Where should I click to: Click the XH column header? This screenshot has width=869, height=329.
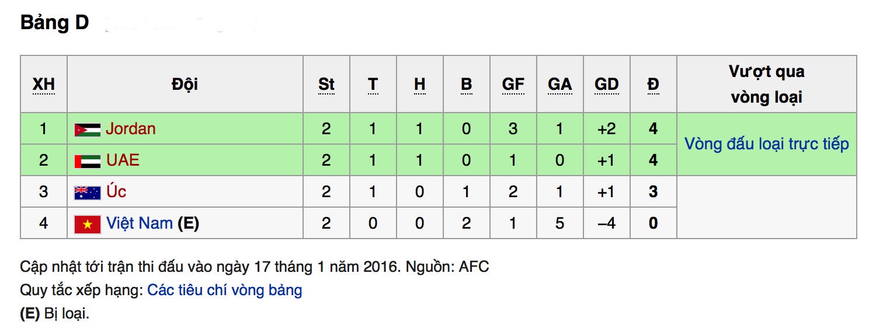click(44, 85)
